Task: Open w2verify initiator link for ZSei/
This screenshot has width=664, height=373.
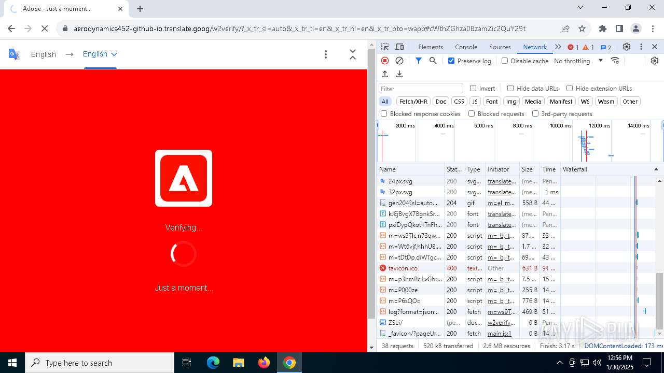Action: pyautogui.click(x=501, y=323)
